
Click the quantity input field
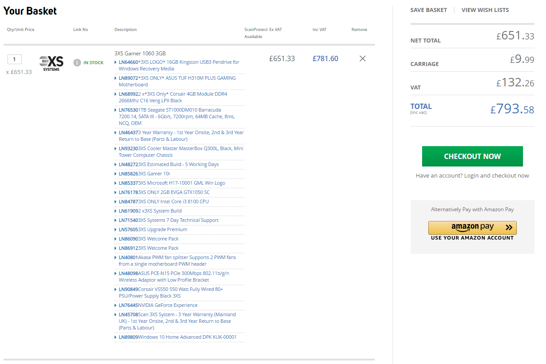click(x=14, y=59)
